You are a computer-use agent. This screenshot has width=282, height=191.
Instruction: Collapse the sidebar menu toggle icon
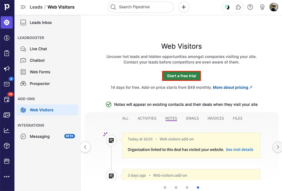23,7
